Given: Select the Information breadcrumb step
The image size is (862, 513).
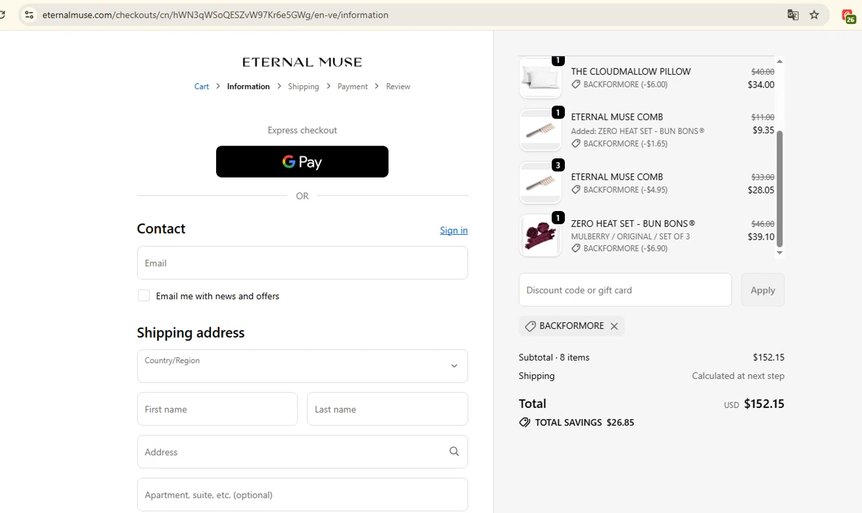Looking at the screenshot, I should pyautogui.click(x=248, y=86).
